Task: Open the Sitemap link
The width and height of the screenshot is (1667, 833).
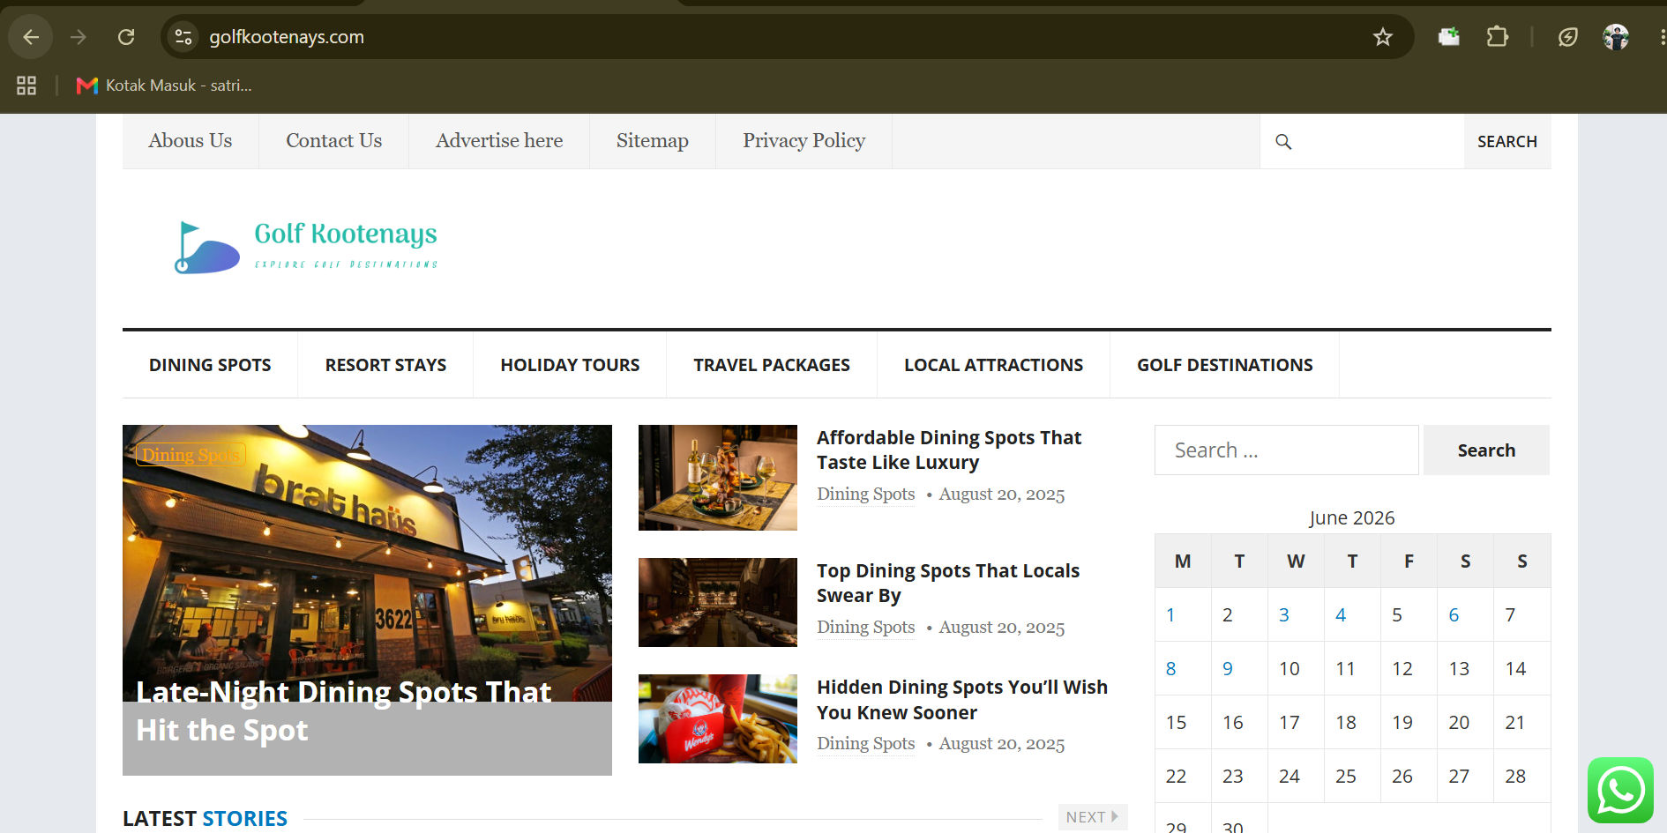Action: click(653, 141)
